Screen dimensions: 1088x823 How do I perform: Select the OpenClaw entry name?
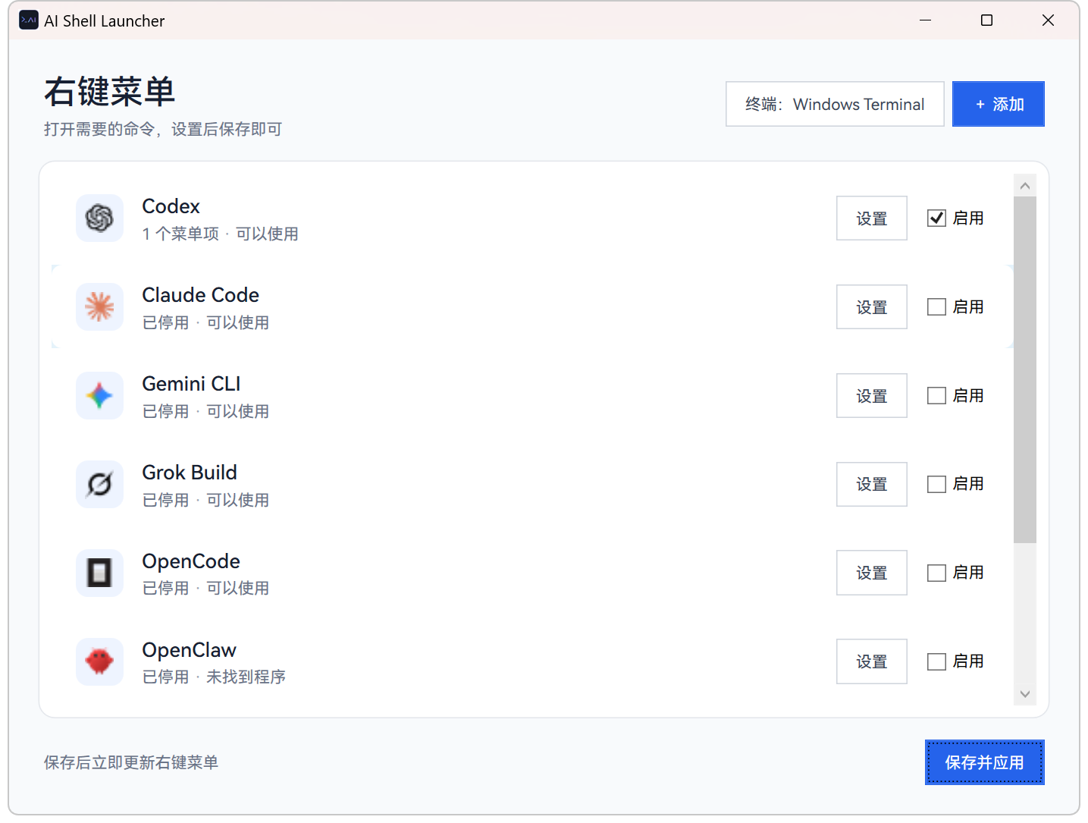[190, 650]
